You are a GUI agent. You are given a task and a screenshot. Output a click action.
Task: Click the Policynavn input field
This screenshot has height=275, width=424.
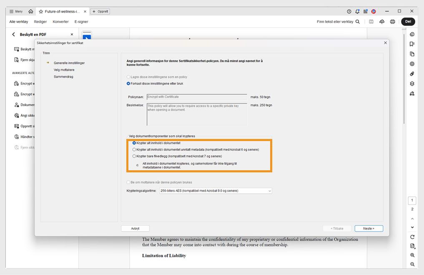[197, 97]
